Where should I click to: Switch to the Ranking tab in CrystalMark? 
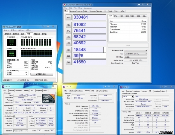click(73, 11)
